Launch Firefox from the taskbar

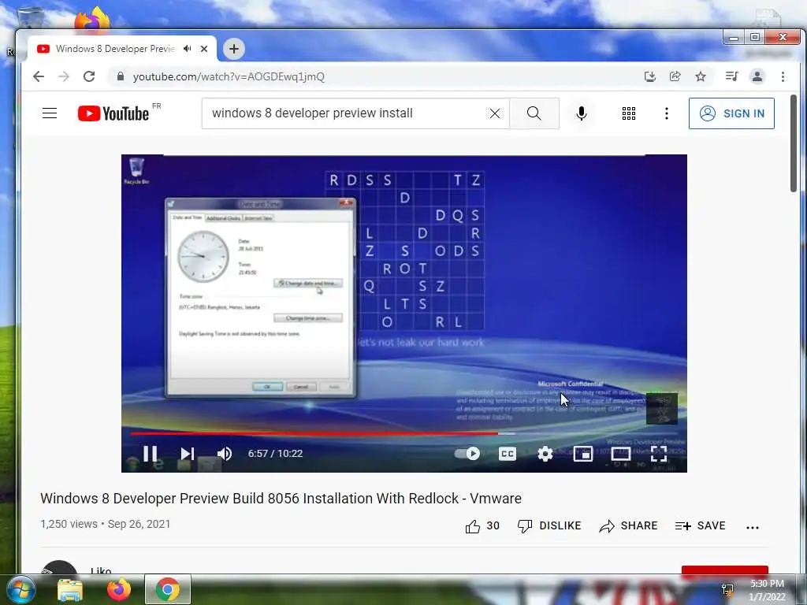tap(119, 589)
